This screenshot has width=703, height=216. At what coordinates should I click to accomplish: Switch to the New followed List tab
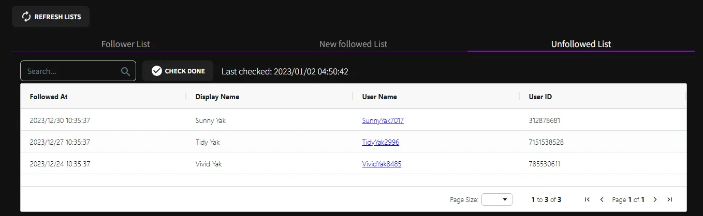coord(353,44)
